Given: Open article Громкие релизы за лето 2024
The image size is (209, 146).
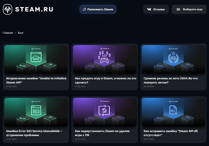Looking at the screenshot, I should point(171,80).
